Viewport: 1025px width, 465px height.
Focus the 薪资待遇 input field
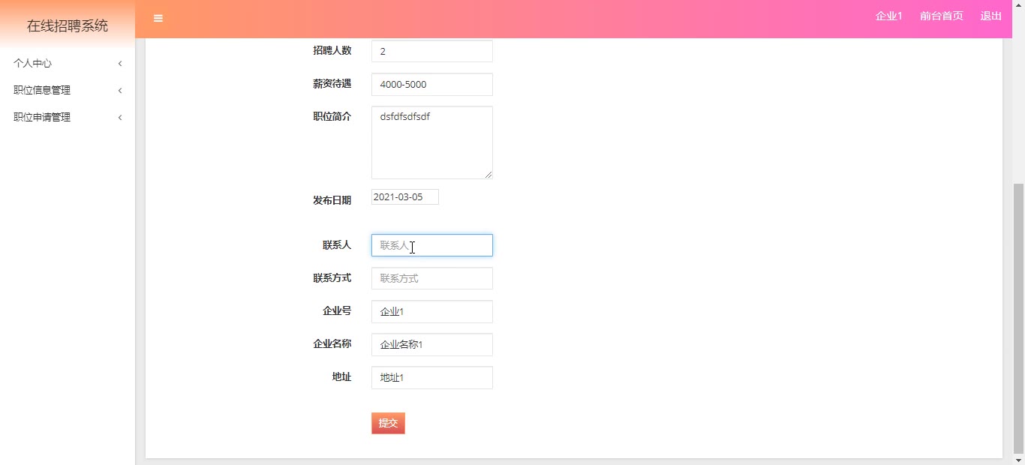[x=432, y=84]
